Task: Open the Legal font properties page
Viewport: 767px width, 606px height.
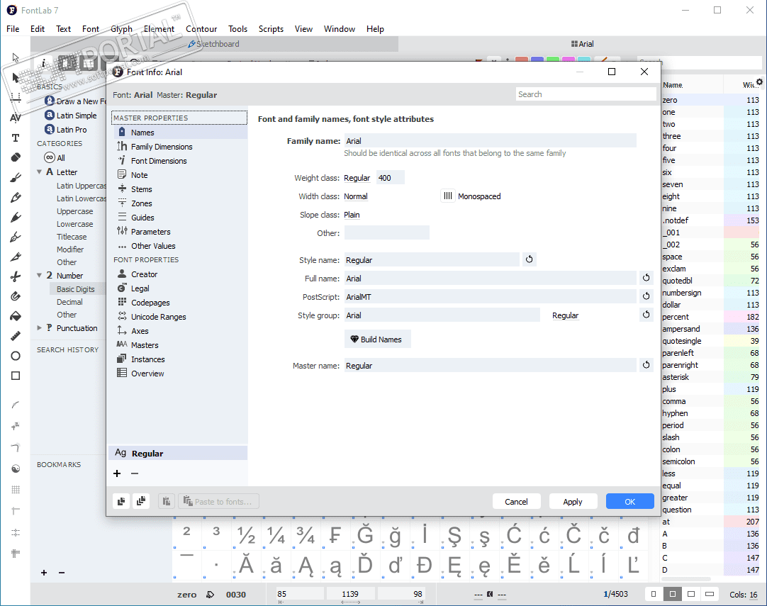Action: click(x=140, y=288)
